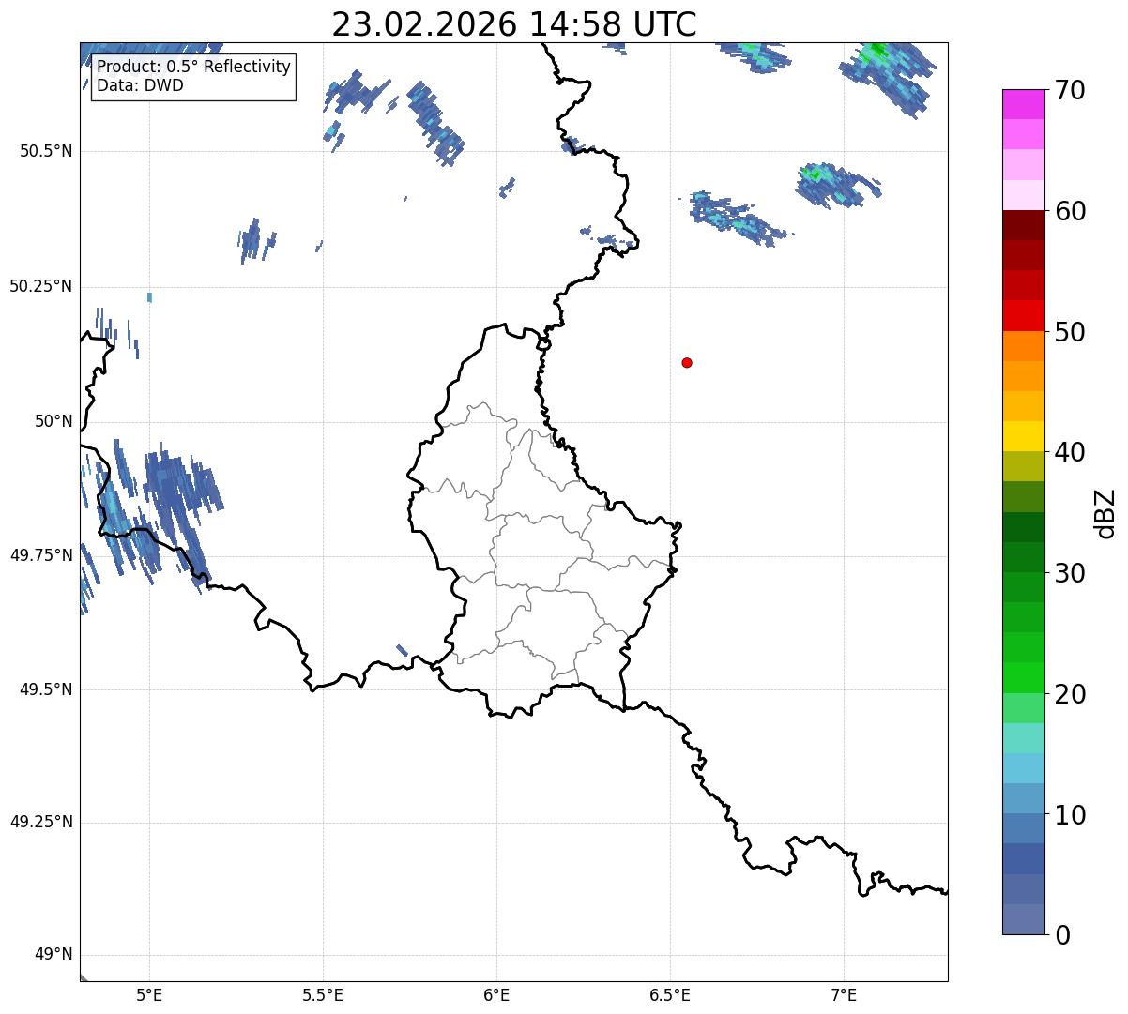Click the bright red colorbar segment below 50

click(1024, 316)
